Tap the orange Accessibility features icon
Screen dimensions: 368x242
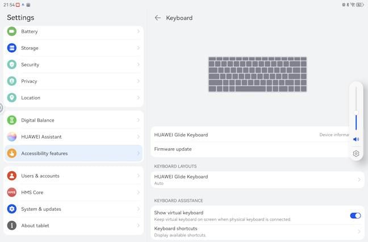pyautogui.click(x=12, y=153)
